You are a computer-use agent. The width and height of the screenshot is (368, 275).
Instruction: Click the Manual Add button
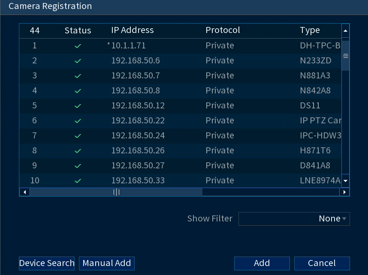pos(106,263)
